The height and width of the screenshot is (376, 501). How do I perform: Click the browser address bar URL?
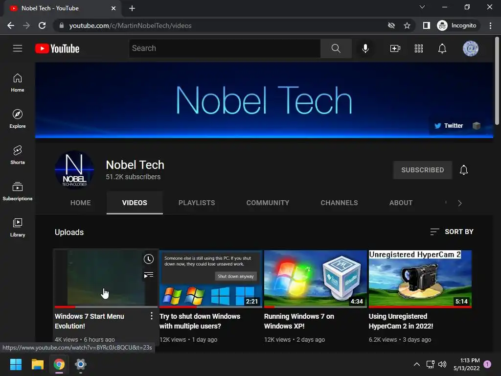(130, 25)
